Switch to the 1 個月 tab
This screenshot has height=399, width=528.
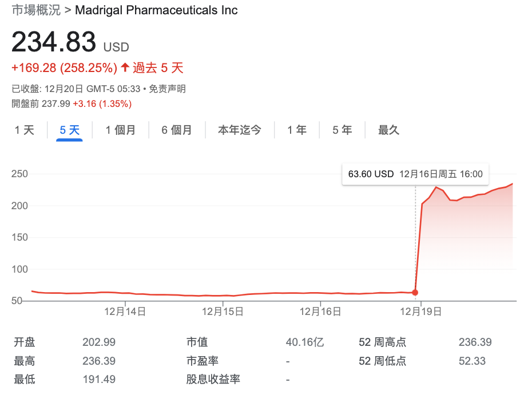point(120,130)
